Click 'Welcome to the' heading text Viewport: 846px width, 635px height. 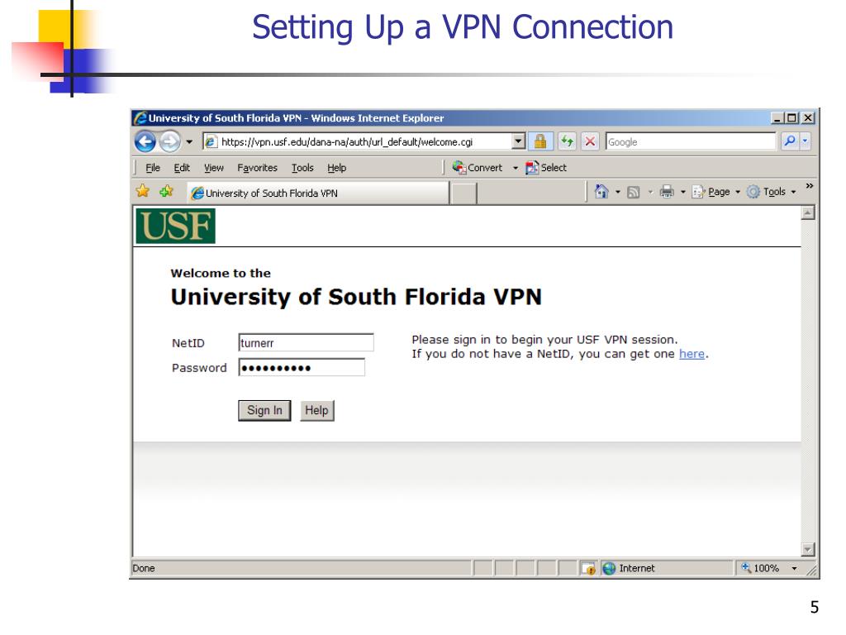click(221, 273)
